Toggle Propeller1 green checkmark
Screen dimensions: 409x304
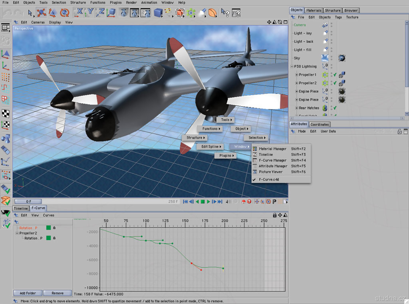tap(335, 75)
